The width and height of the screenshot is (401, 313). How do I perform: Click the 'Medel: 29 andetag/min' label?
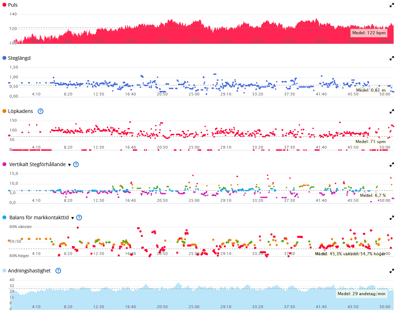361,294
